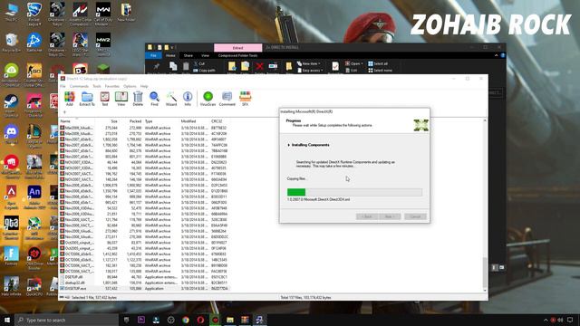
Task: Select the DXSETUP.exe row in WinRAR
Action: tap(144, 288)
